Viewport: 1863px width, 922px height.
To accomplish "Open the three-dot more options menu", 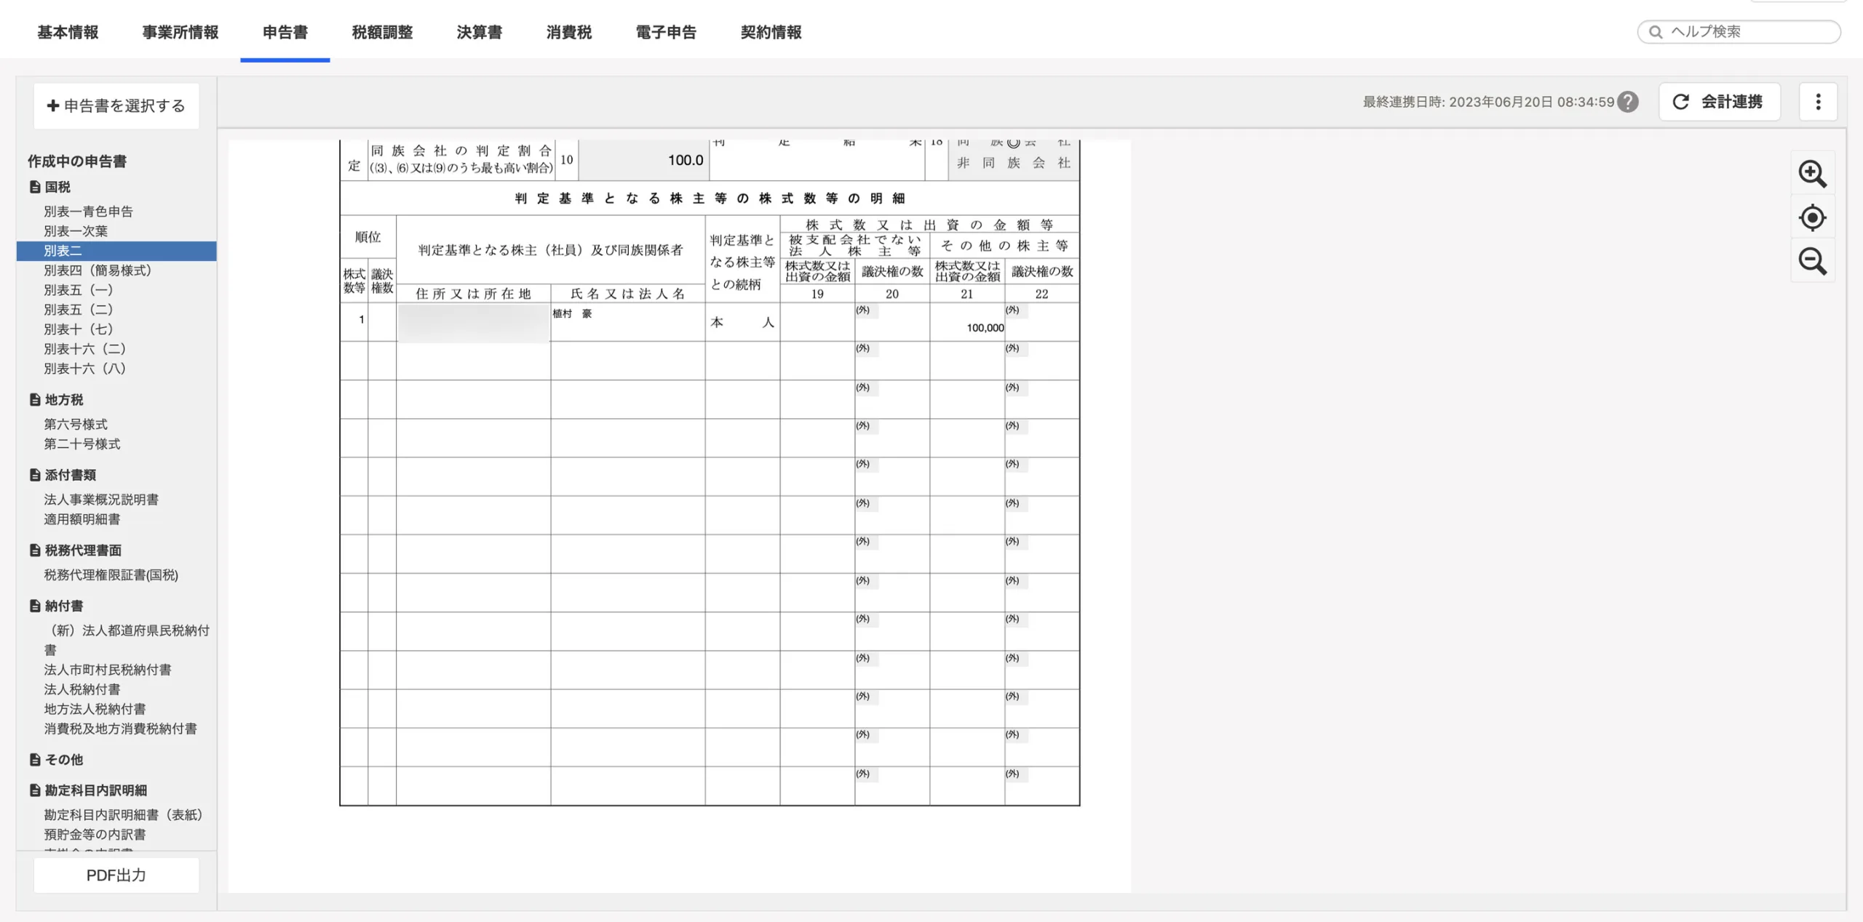I will click(1818, 102).
